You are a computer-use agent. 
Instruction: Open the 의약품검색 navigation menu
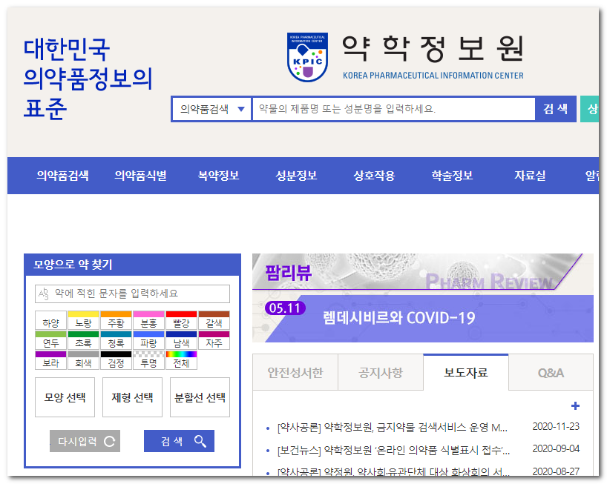coord(63,176)
